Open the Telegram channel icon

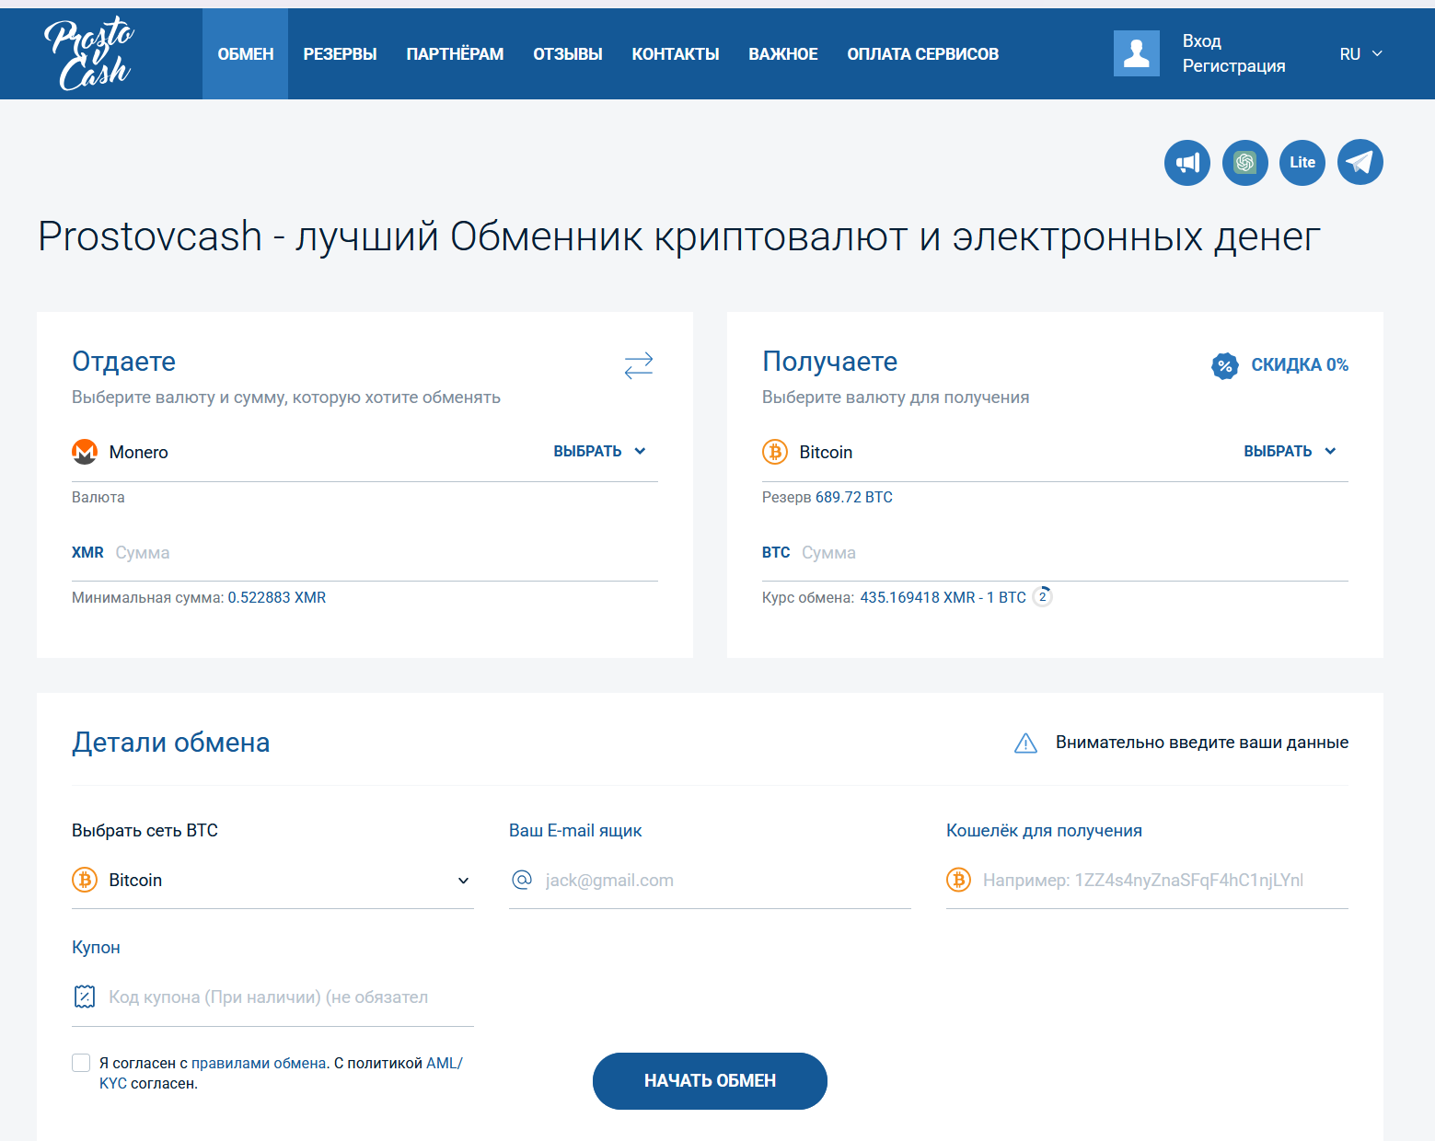[1360, 162]
